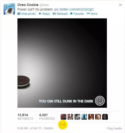Click the retweet arrows icon
The image size is (125, 133).
(54, 14)
